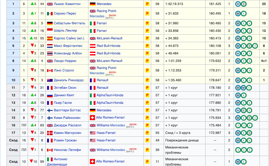Image resolution: width=269 pixels, height=166 pixels.
Task: Open driver link Ромен Грожан
Action: pyautogui.click(x=65, y=140)
